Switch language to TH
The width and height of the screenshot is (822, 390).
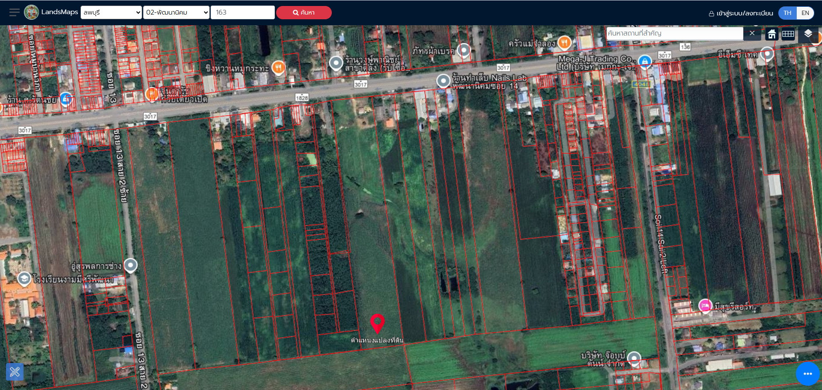pos(787,13)
